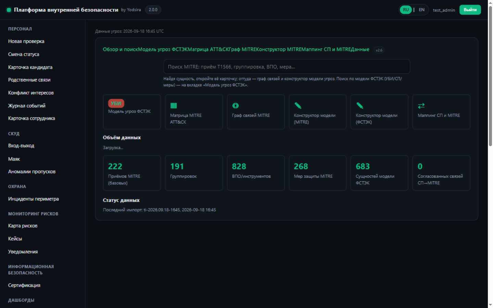493x308 pixels.
Task: Focus the Поиск MITRE search field
Action: pos(287,67)
